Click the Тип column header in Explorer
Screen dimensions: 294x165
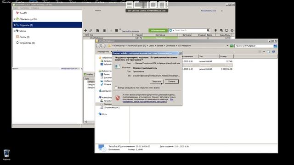[209, 56]
